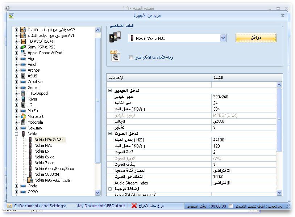
Task: Click the device tree scroll up arrow
Action: pyautogui.click(x=97, y=30)
